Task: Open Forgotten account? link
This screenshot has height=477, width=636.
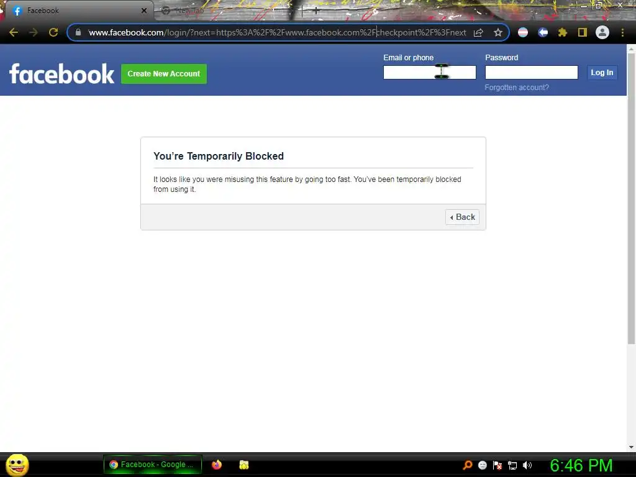Action: 517,88
